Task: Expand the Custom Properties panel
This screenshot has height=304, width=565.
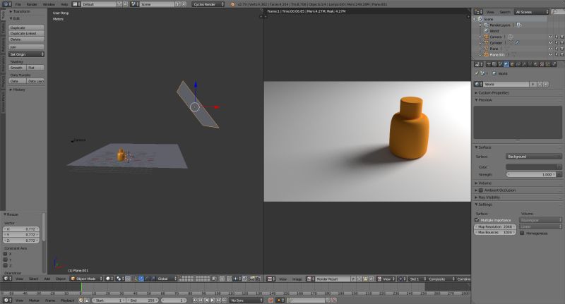Action: pos(492,93)
